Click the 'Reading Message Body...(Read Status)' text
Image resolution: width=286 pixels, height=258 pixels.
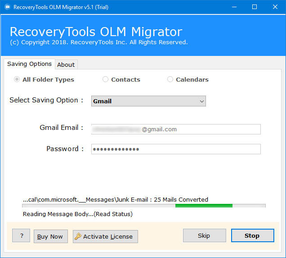point(78,214)
